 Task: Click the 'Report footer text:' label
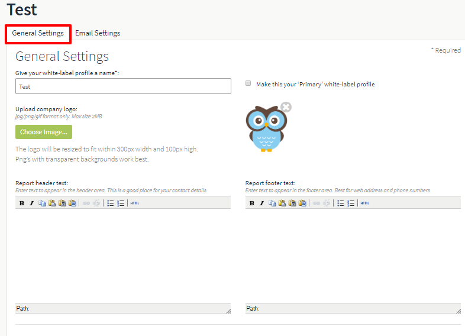270,183
